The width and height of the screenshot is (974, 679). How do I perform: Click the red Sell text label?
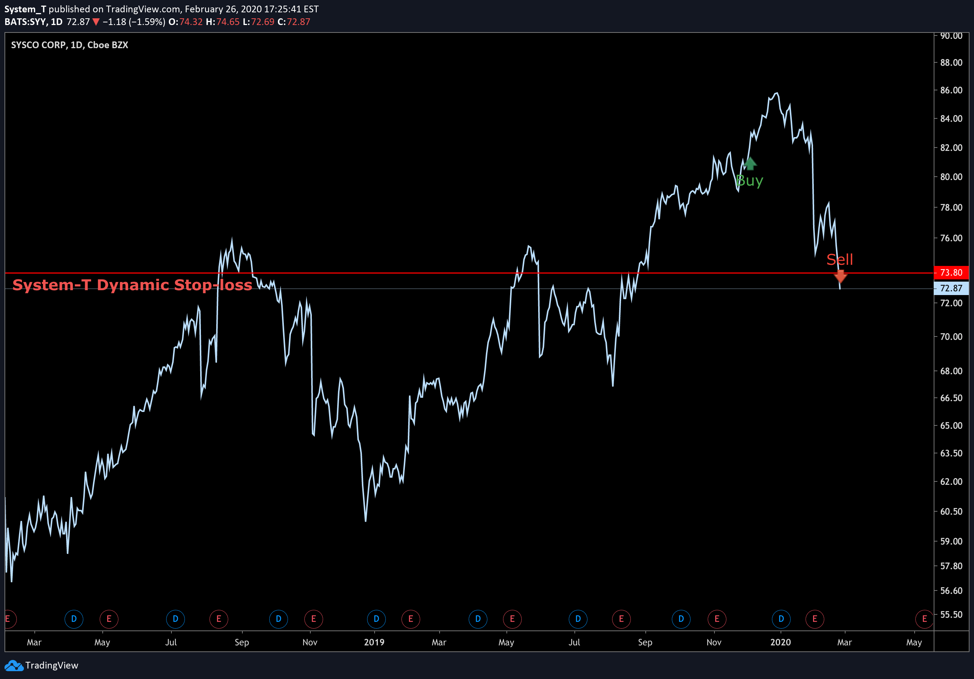coord(840,259)
